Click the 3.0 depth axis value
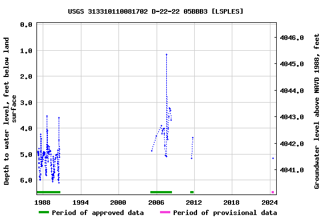Image resolution: width=328 pixels, height=219 pixels. [x=26, y=103]
